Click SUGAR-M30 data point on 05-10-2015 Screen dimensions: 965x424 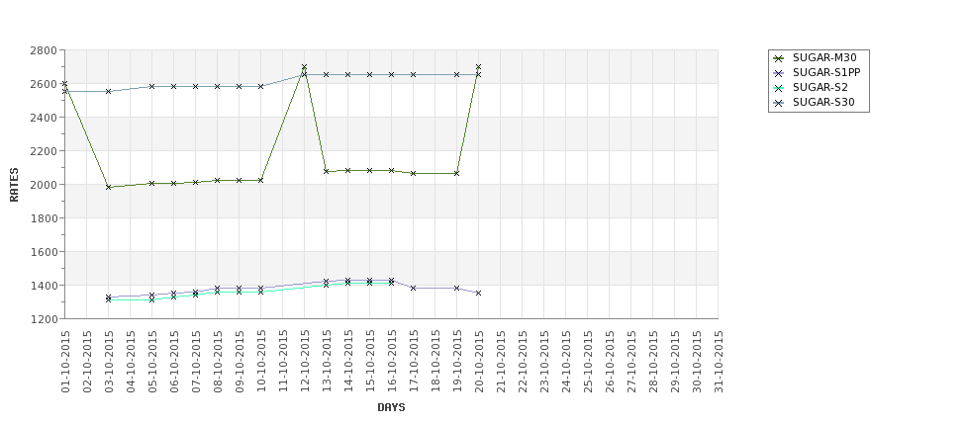tap(152, 183)
